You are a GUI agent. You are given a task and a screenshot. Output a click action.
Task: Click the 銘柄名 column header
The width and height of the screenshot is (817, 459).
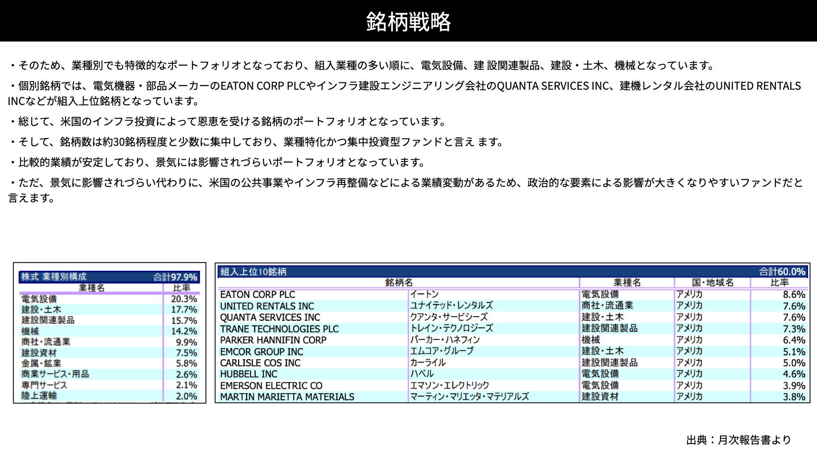pyautogui.click(x=399, y=283)
